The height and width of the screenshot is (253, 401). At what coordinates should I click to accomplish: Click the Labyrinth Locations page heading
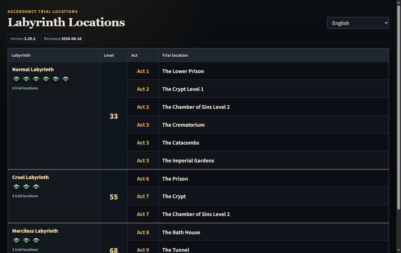[66, 22]
